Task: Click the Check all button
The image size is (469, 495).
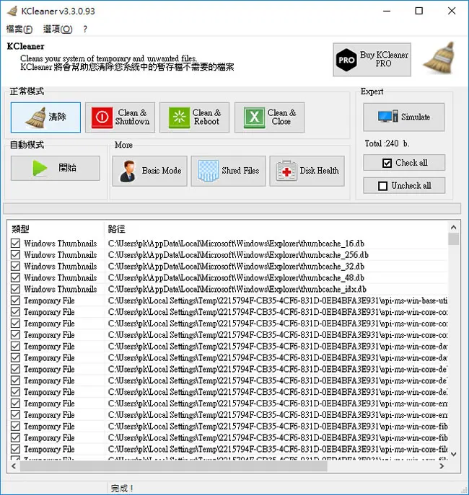Action: [404, 163]
